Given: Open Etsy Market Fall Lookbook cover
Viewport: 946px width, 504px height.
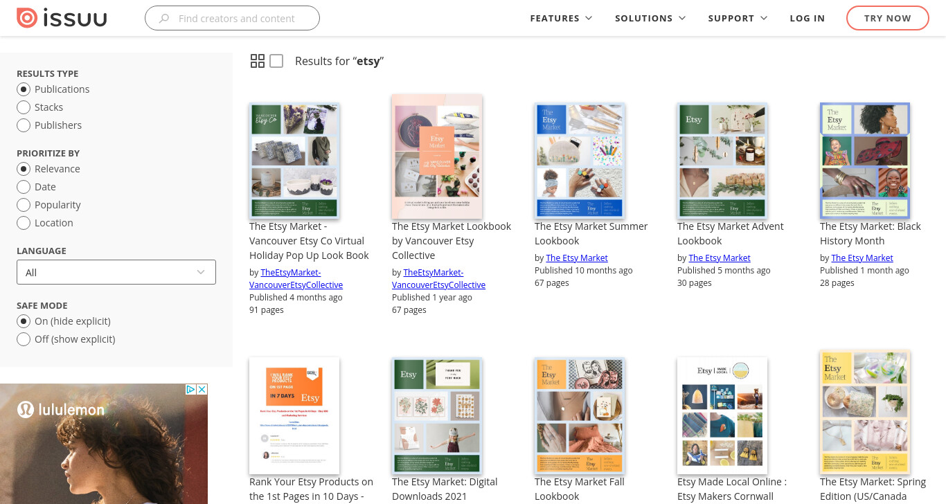Looking at the screenshot, I should coord(580,415).
